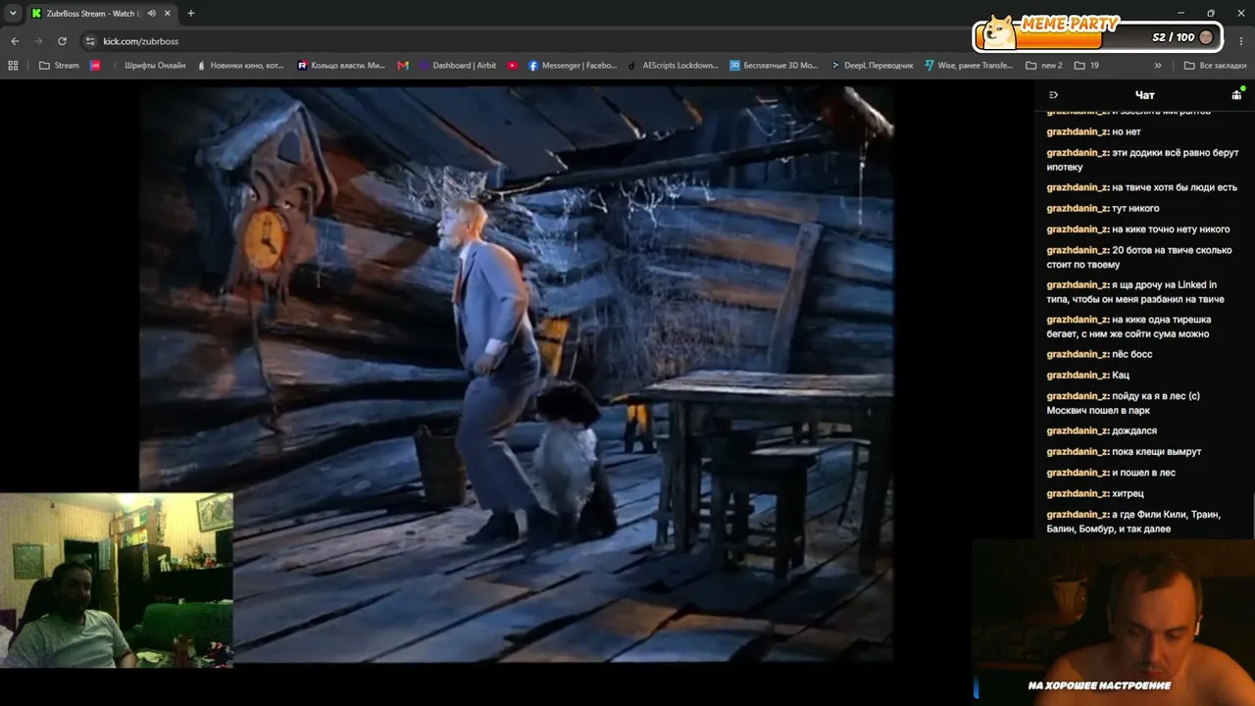Click username on the 'Кац' message
Screen dimensions: 1255x706
1078,375
